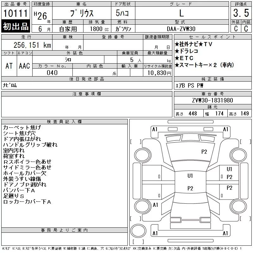
Task: Click the "事務局よりご案内" section header
Action: pyautogui.click(x=65, y=230)
